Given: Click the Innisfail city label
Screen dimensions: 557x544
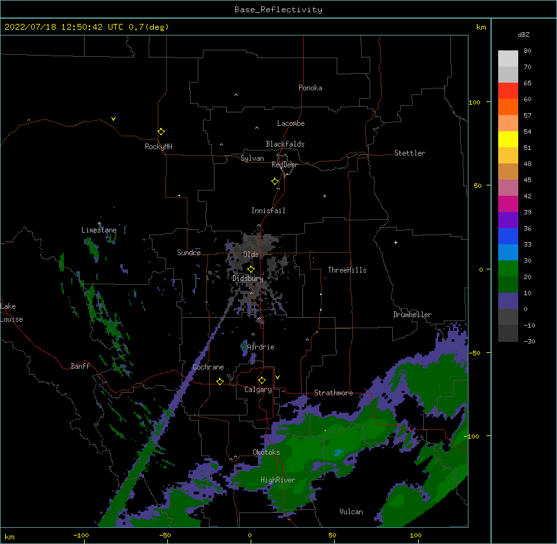Looking at the screenshot, I should click(268, 211).
